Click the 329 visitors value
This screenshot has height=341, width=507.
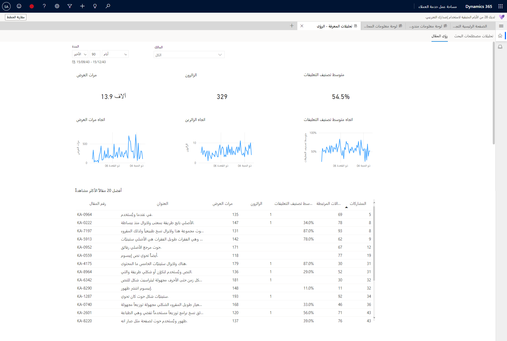pos(222,97)
